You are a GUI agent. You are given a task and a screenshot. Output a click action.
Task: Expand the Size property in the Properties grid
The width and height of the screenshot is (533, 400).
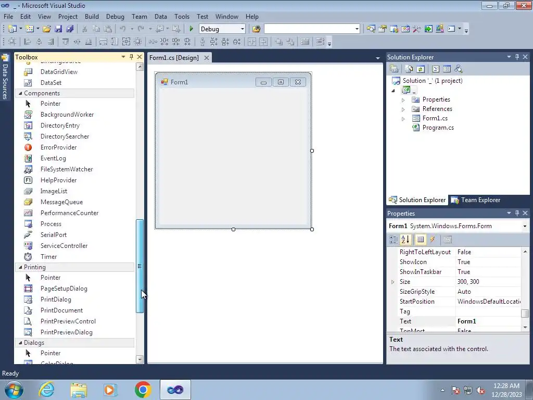pos(392,282)
